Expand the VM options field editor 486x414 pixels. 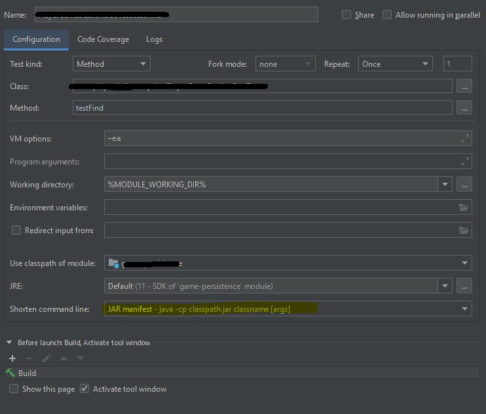[x=464, y=138]
